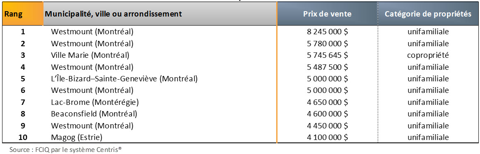Click the 5 487 500 $ price
This screenshot has height=154, width=480.
click(x=327, y=67)
